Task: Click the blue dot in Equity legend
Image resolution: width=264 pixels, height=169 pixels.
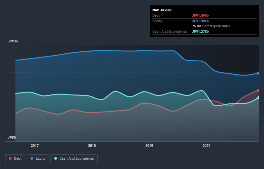Action: click(32, 158)
